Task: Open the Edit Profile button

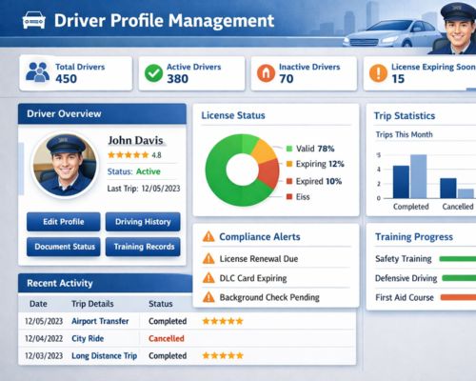Action: coord(64,222)
